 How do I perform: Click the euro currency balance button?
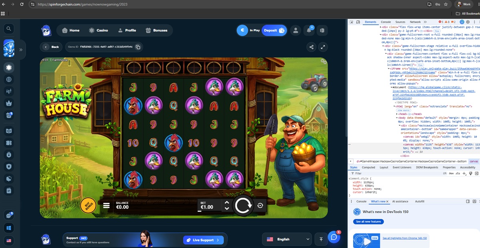tap(242, 30)
